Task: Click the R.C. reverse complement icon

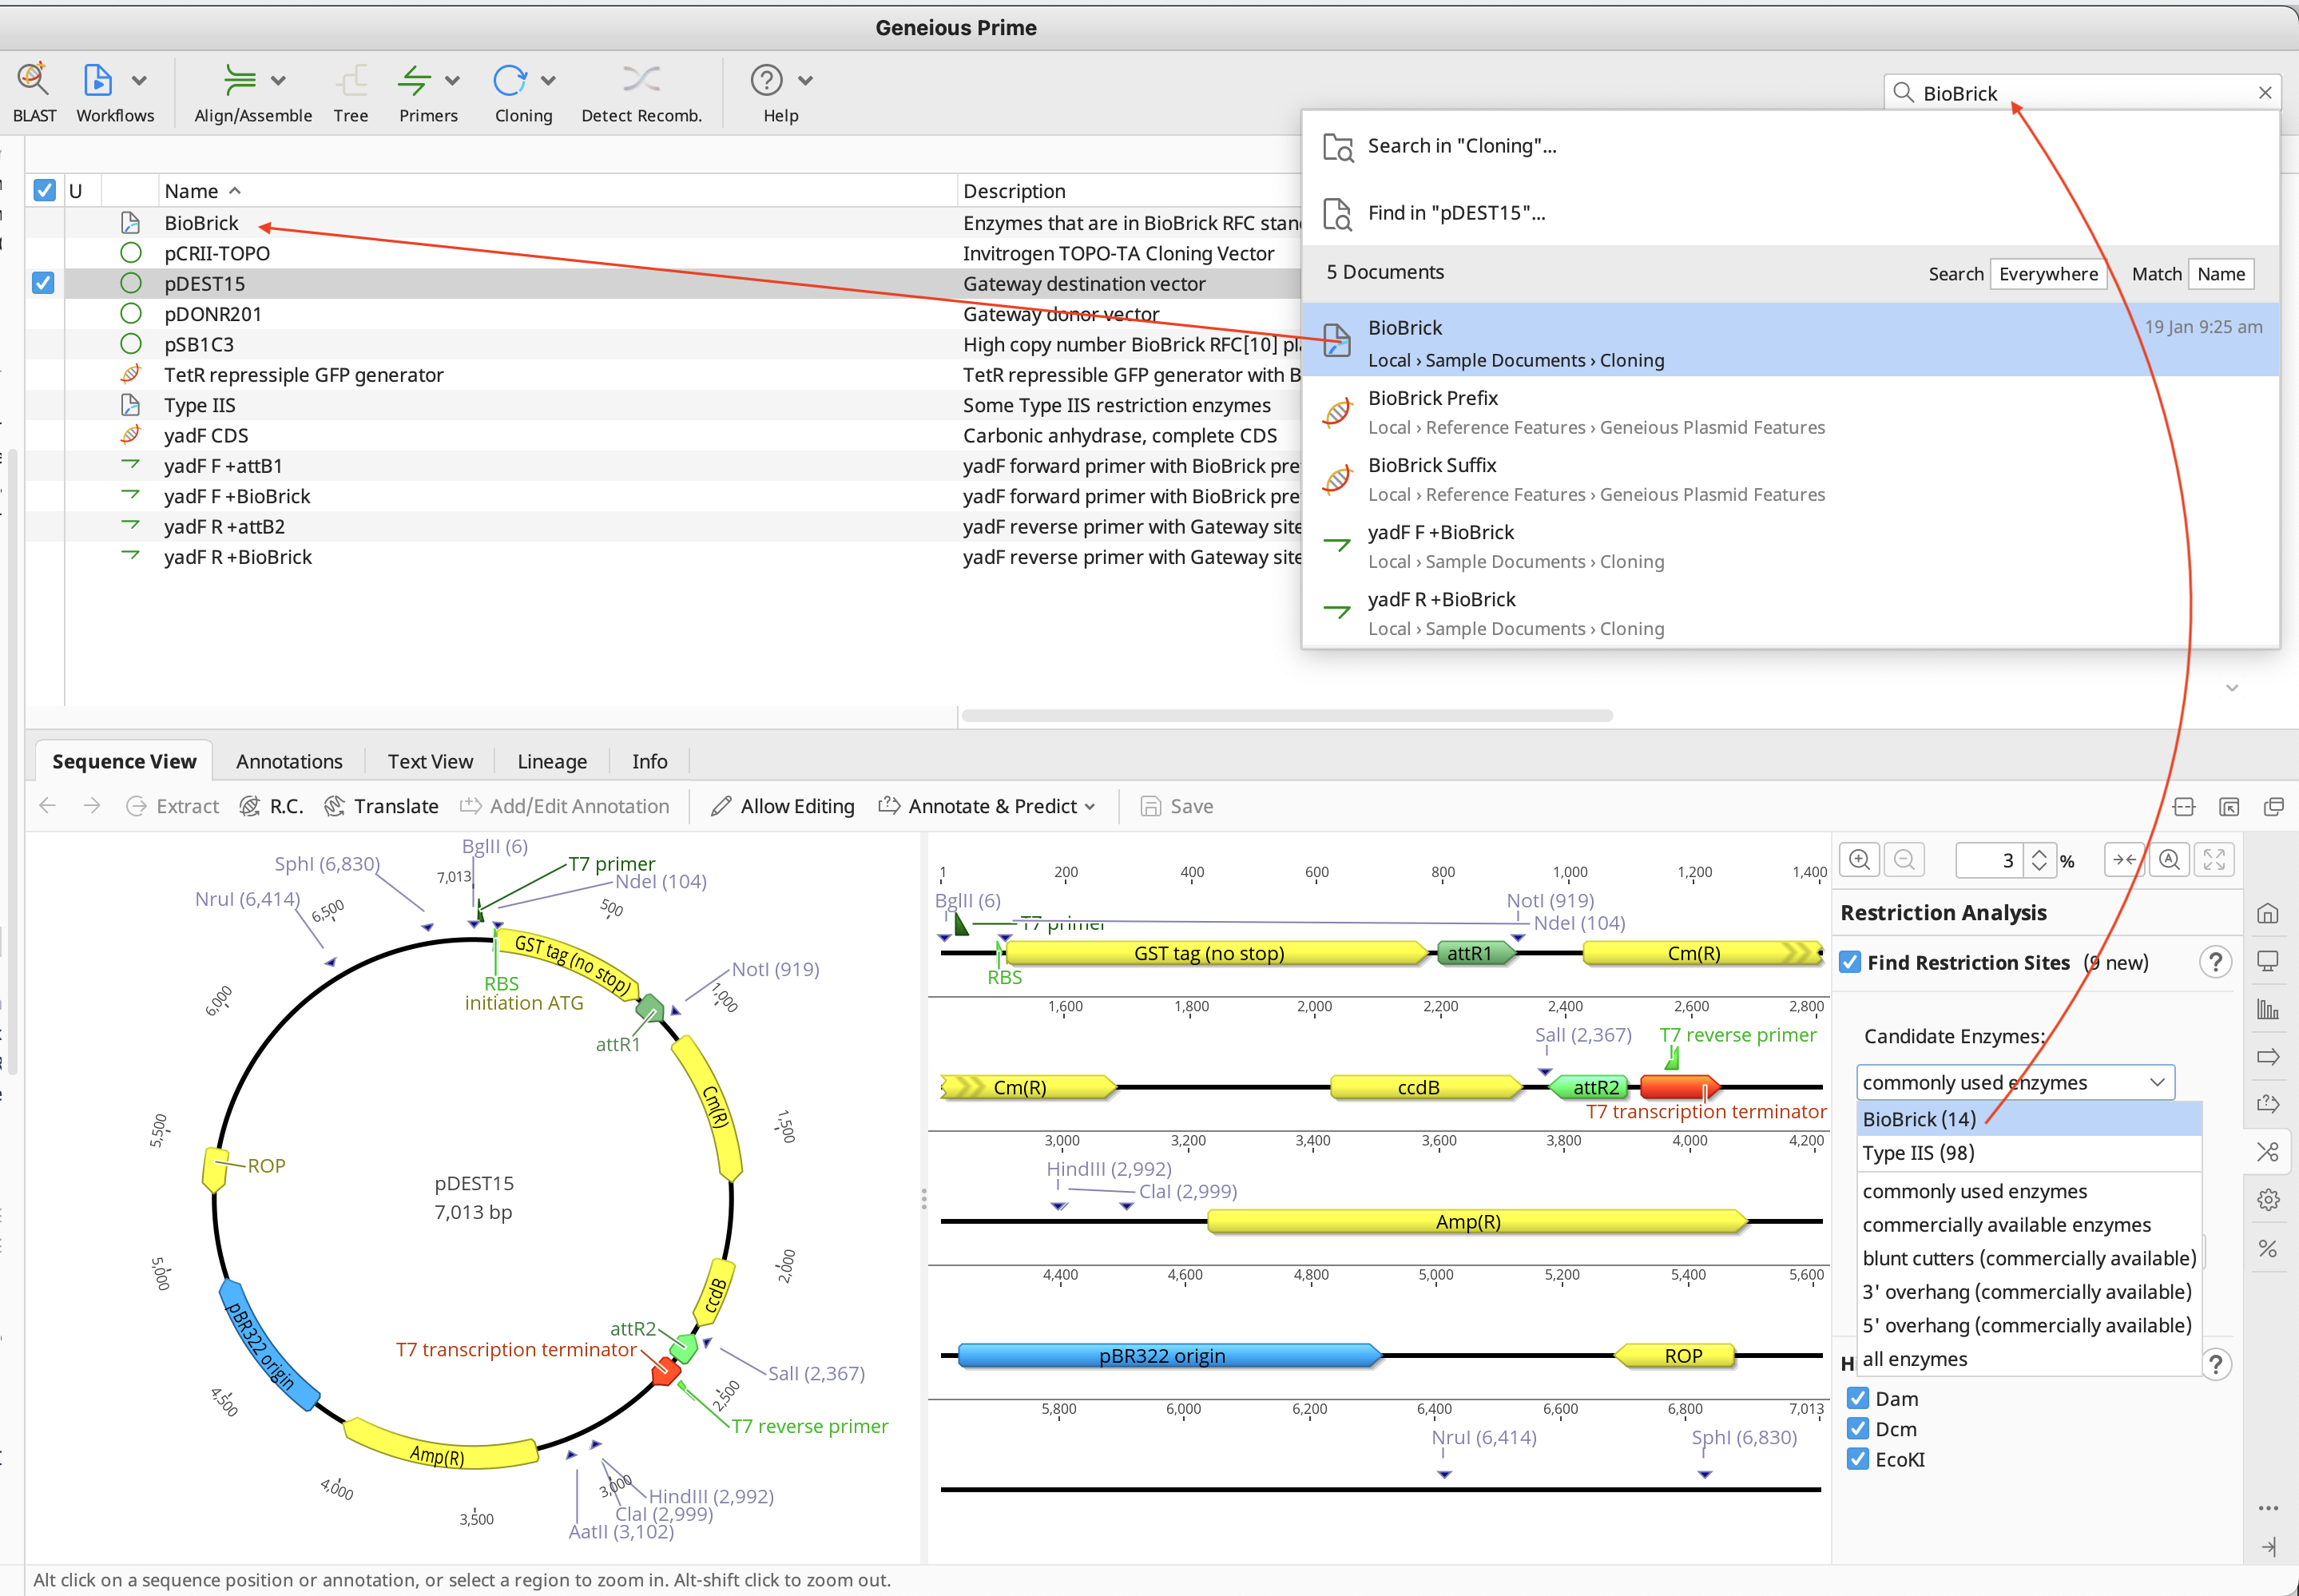Action: point(250,806)
